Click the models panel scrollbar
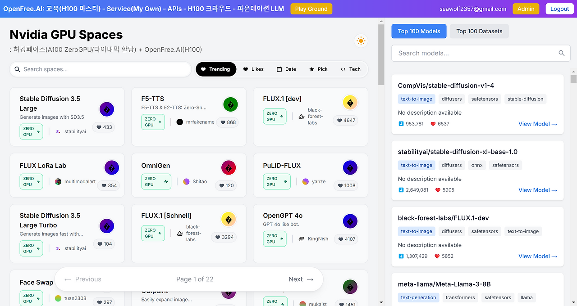This screenshot has height=306, width=577. coord(573,79)
